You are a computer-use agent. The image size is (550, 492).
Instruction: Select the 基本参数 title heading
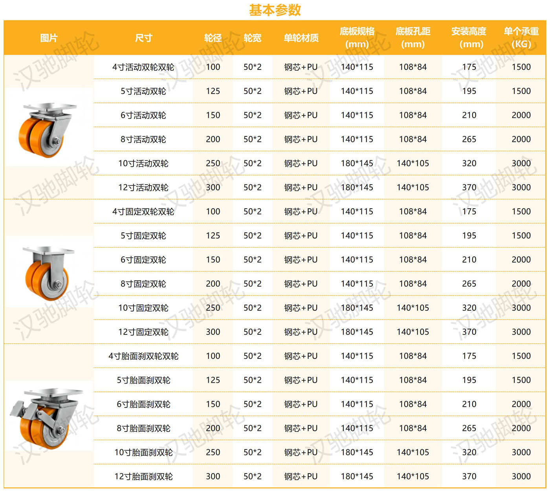pos(275,10)
